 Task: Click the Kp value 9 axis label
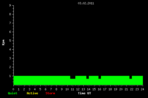pyautogui.click(x=10, y=5)
